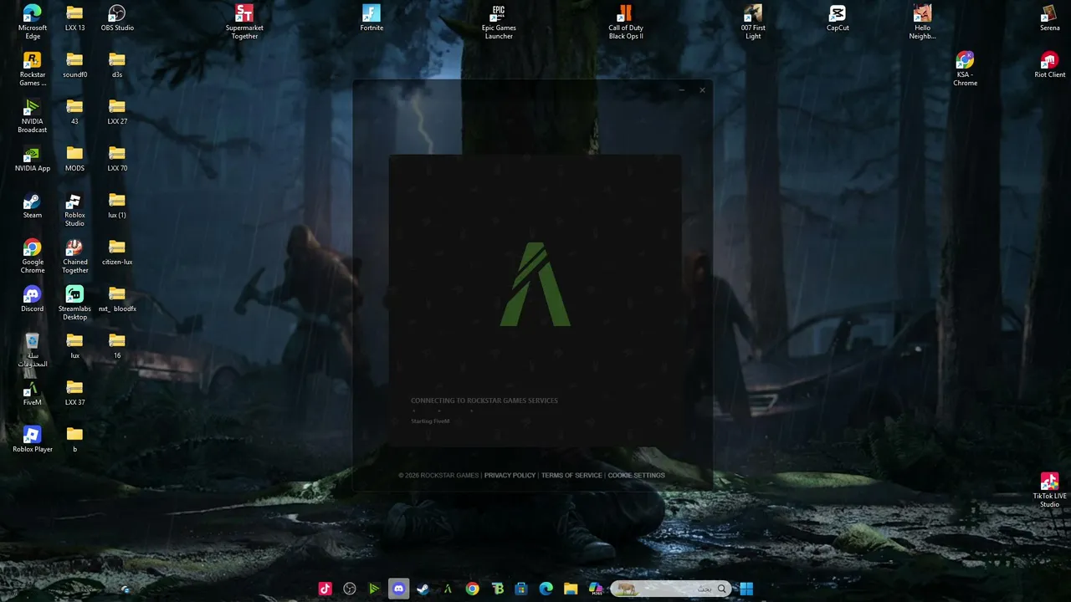Switch to OBS Studio in the taskbar
1071x602 pixels.
coord(350,589)
